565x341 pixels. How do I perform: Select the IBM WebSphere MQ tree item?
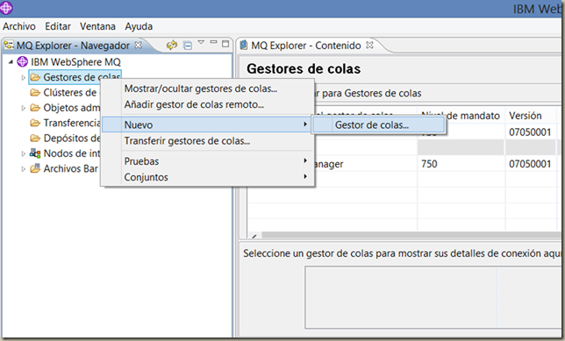tap(75, 62)
